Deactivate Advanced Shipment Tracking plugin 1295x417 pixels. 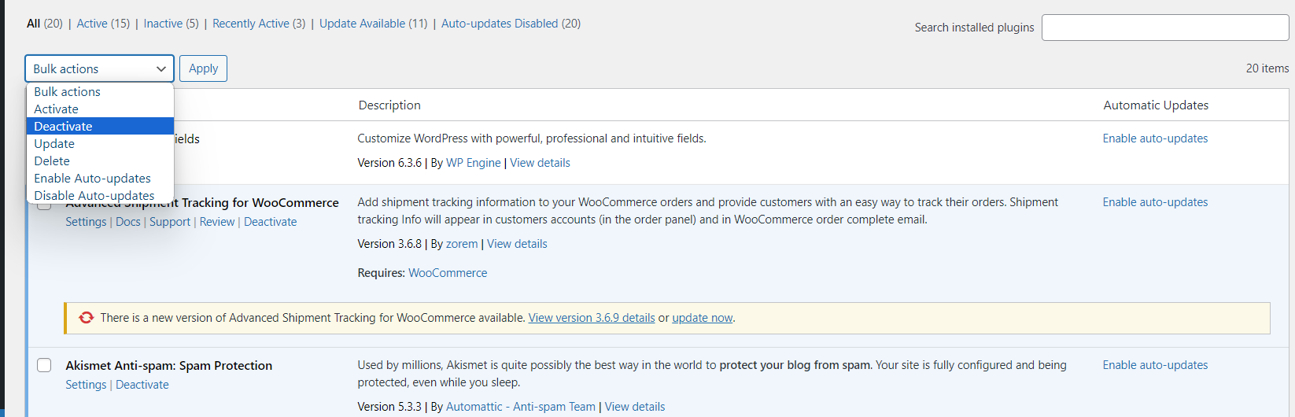pos(271,222)
